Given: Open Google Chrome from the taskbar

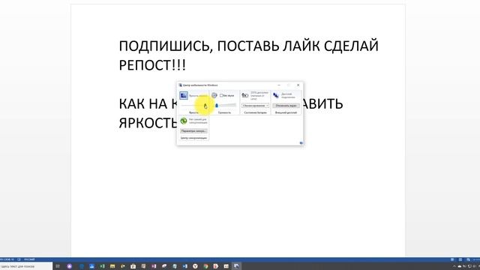Looking at the screenshot, I should pos(205,266).
